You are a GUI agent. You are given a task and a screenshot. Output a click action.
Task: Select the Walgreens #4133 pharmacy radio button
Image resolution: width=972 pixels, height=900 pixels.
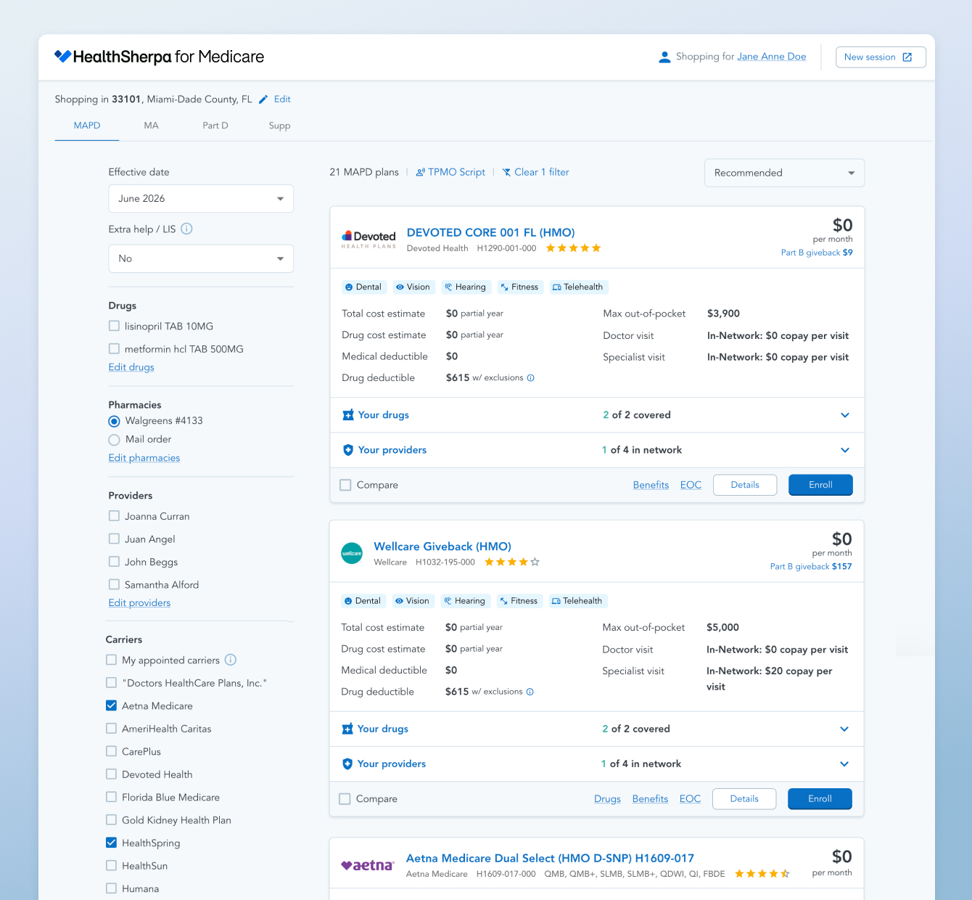click(x=114, y=421)
